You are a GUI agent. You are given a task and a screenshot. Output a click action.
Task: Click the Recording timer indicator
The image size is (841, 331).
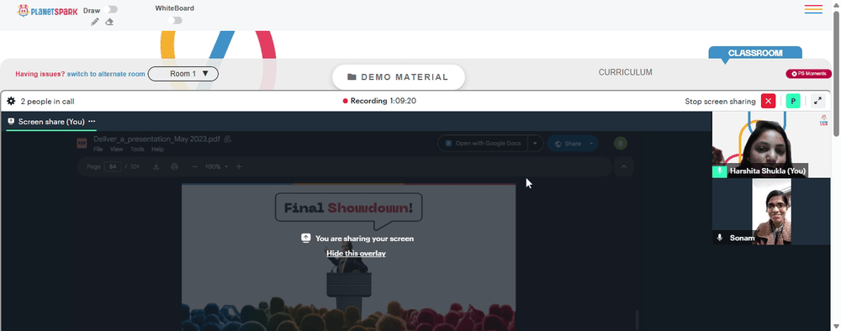click(380, 101)
